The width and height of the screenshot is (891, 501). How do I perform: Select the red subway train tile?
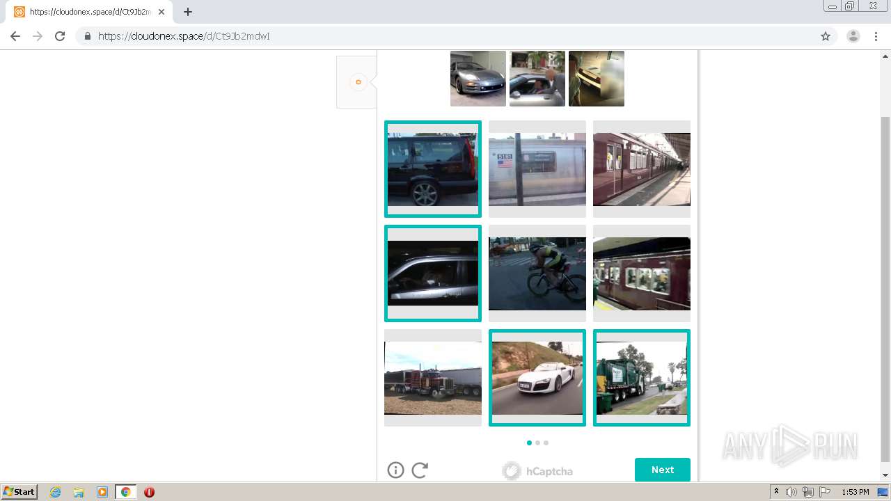642,273
